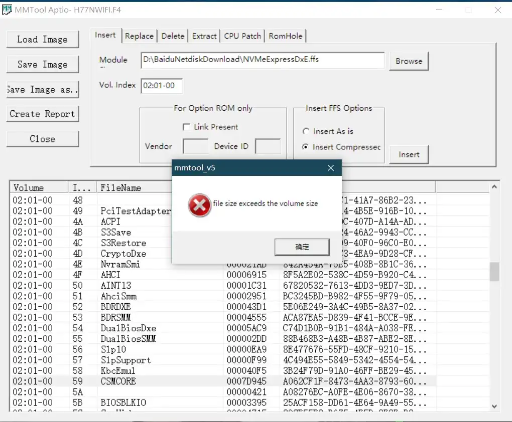This screenshot has width=512, height=422.
Task: Click the Vendor ID input field
Action: [195, 146]
